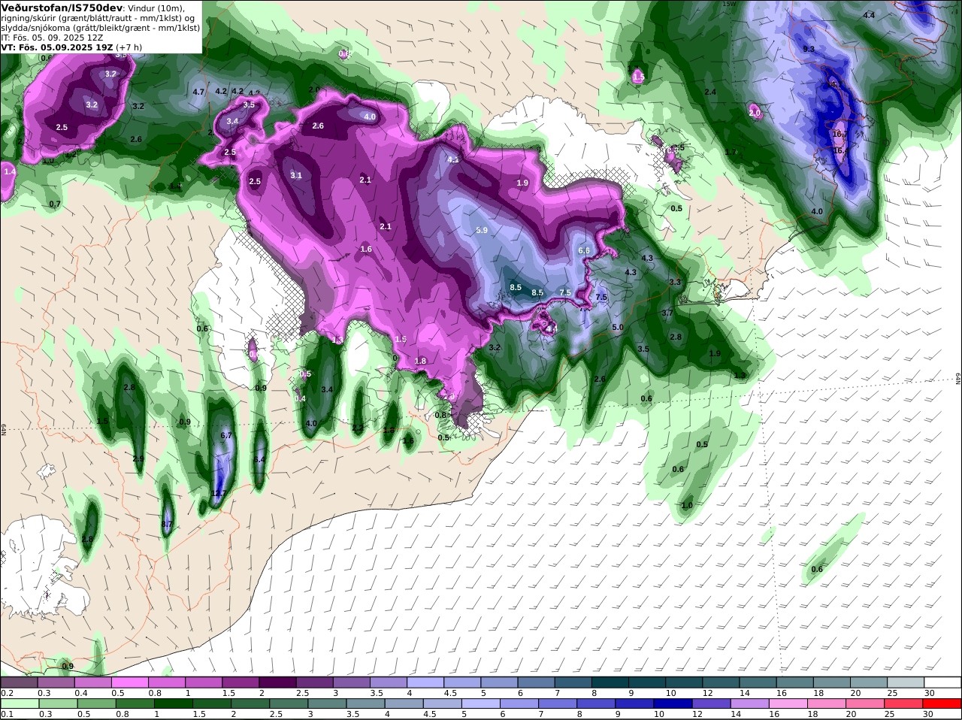962x720 pixels.
Task: Click the red rain swatch above 30
Action: pos(942,703)
